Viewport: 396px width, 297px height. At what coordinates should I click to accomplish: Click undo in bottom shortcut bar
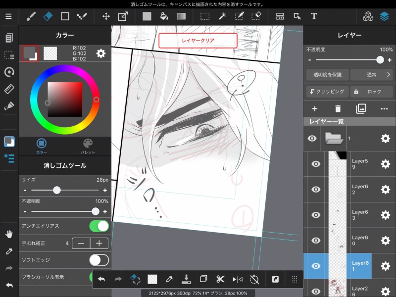(101, 279)
